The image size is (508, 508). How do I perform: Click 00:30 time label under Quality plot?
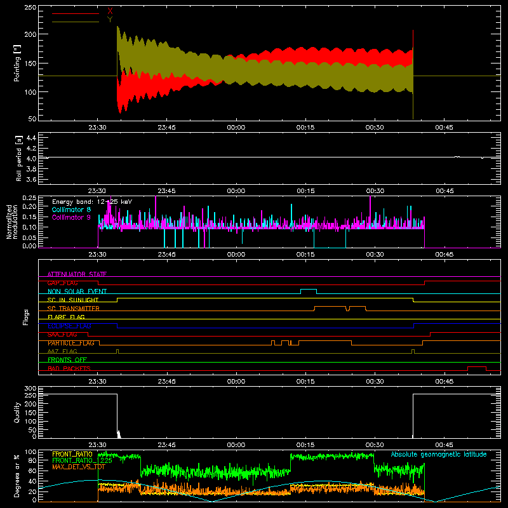coord(375,445)
